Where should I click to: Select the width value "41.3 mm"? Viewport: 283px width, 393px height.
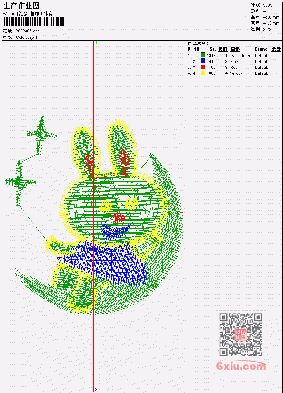271,23
